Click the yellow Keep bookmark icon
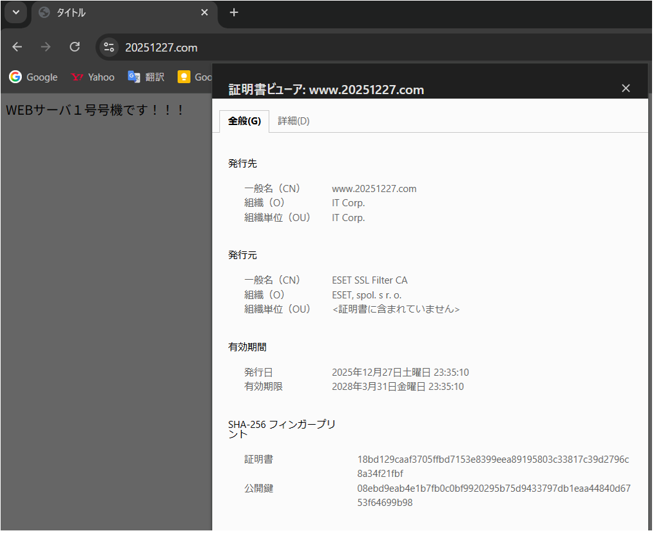Screen dimensions: 654x533 pyautogui.click(x=184, y=77)
